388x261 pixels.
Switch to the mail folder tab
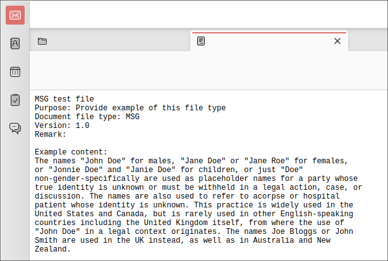(42, 42)
